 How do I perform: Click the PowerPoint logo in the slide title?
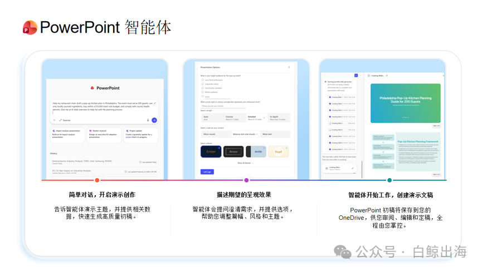click(x=30, y=27)
